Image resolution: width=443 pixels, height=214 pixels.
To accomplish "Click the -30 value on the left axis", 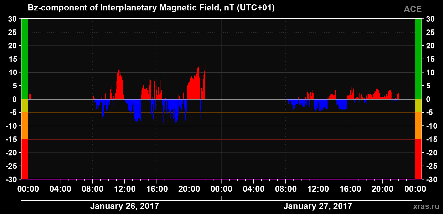I will (11, 179).
